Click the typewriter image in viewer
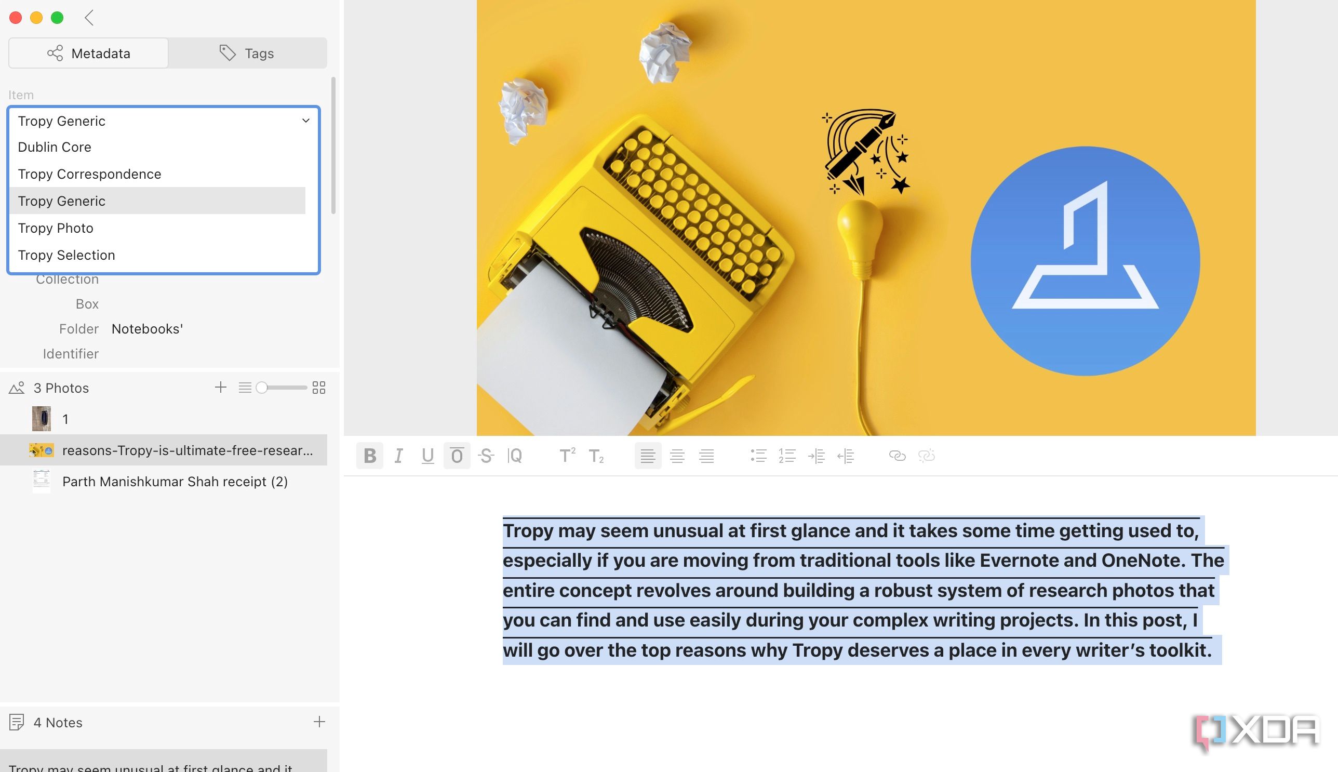1338x772 pixels. [x=866, y=217]
